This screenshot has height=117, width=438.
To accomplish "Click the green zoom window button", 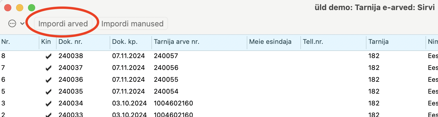I will (31, 8).
